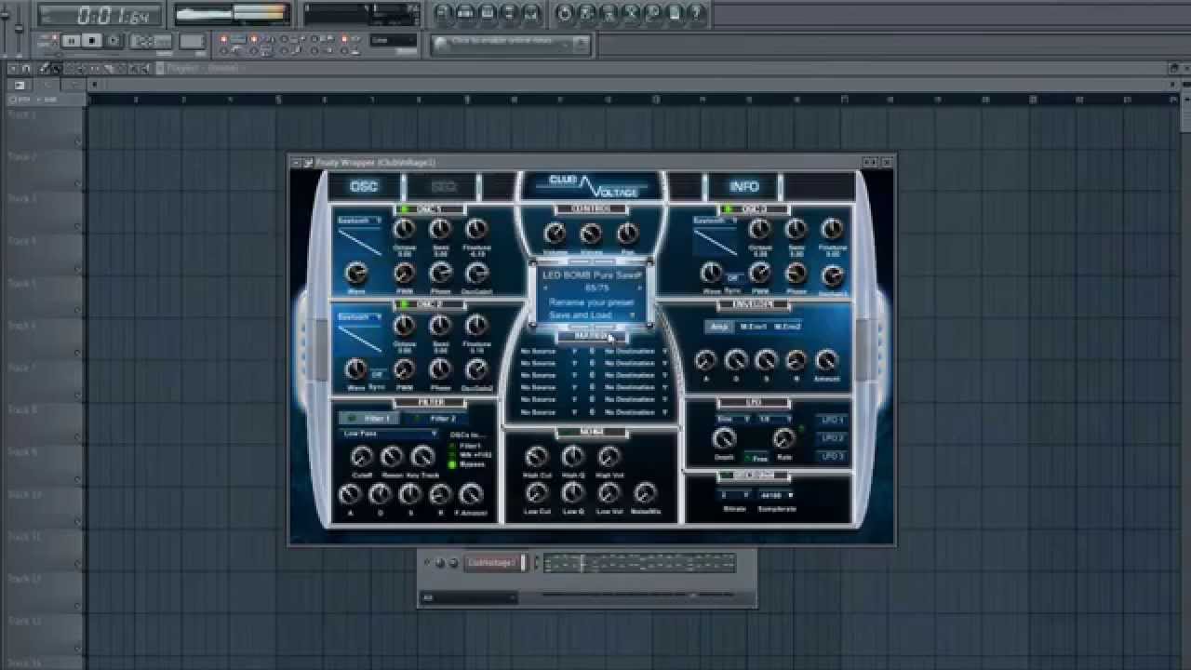Select the Filter 1 tab
This screenshot has width=1191, height=670.
(x=368, y=419)
